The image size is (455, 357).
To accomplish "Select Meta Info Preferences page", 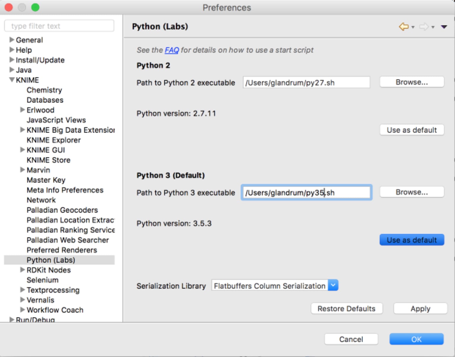I will tap(65, 190).
